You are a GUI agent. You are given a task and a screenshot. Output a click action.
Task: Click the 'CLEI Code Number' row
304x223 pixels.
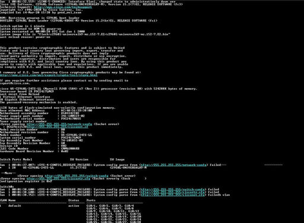point(40,149)
